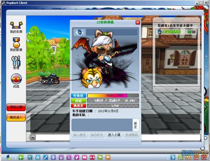Click the 车手创建日期 date text
Screen dimensions: 210x161
coord(95,111)
